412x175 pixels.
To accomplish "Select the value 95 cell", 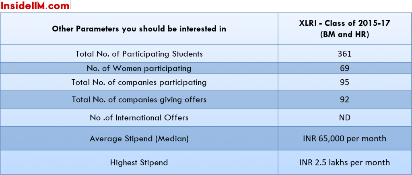I will coord(344,82).
